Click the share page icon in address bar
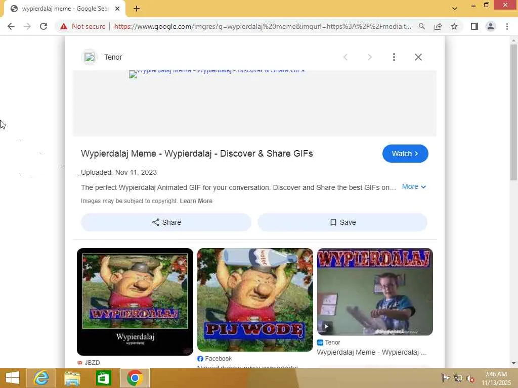The image size is (518, 388). click(x=438, y=26)
